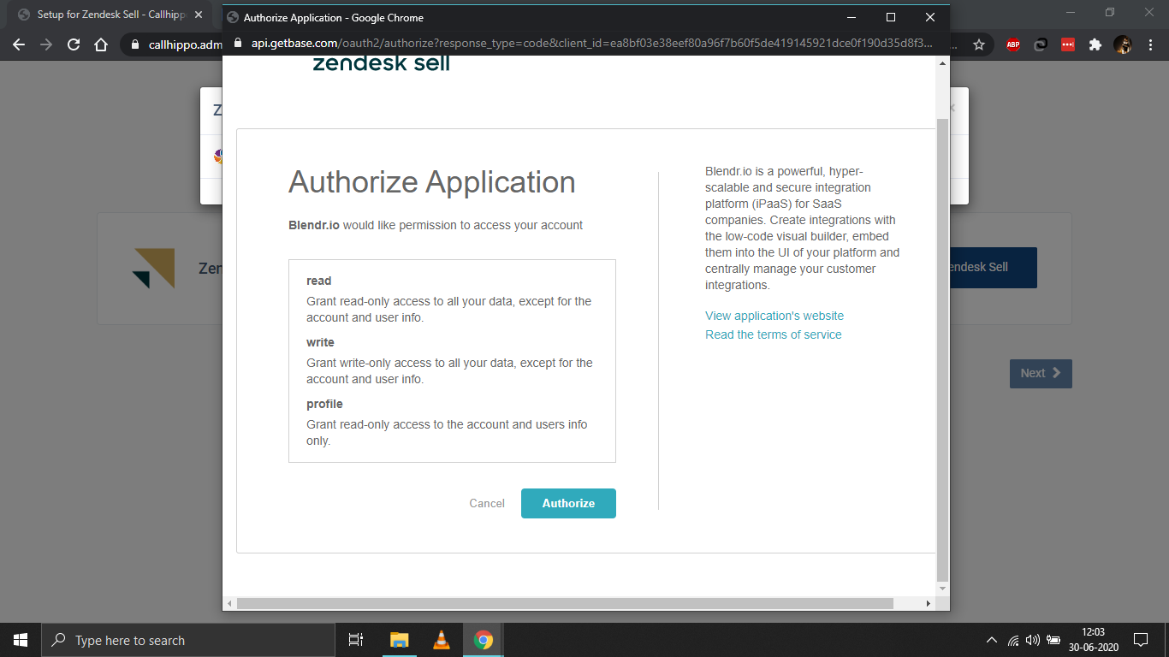The image size is (1169, 657).
Task: Click the Blendr.io name in permission text
Action: click(x=314, y=226)
